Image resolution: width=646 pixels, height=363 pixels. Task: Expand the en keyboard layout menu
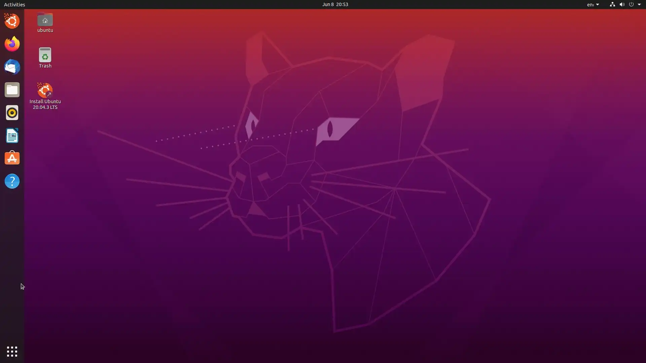pos(593,4)
